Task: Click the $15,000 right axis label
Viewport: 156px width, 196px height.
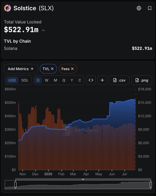Action: [x=144, y=103]
